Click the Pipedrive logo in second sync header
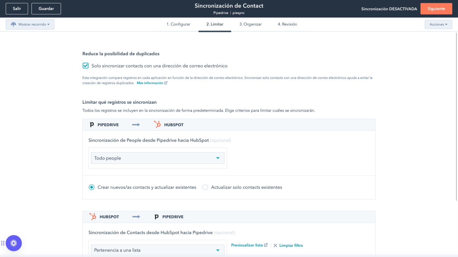 point(156,217)
